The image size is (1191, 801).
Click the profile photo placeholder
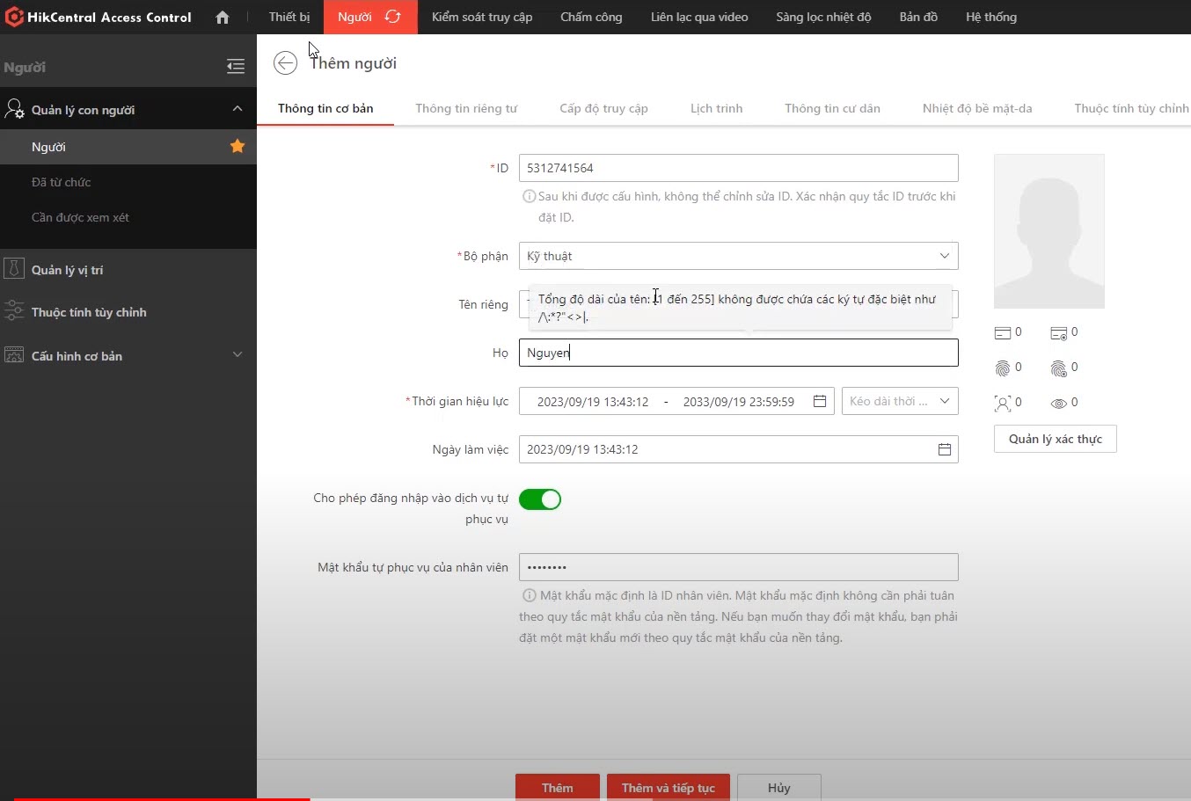coord(1049,231)
